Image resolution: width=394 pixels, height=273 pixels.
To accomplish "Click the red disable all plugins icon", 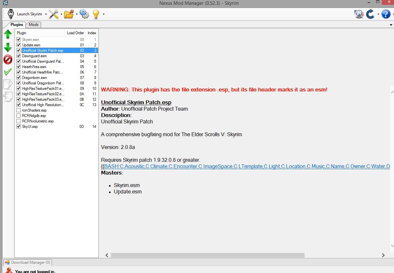I will tap(8, 59).
